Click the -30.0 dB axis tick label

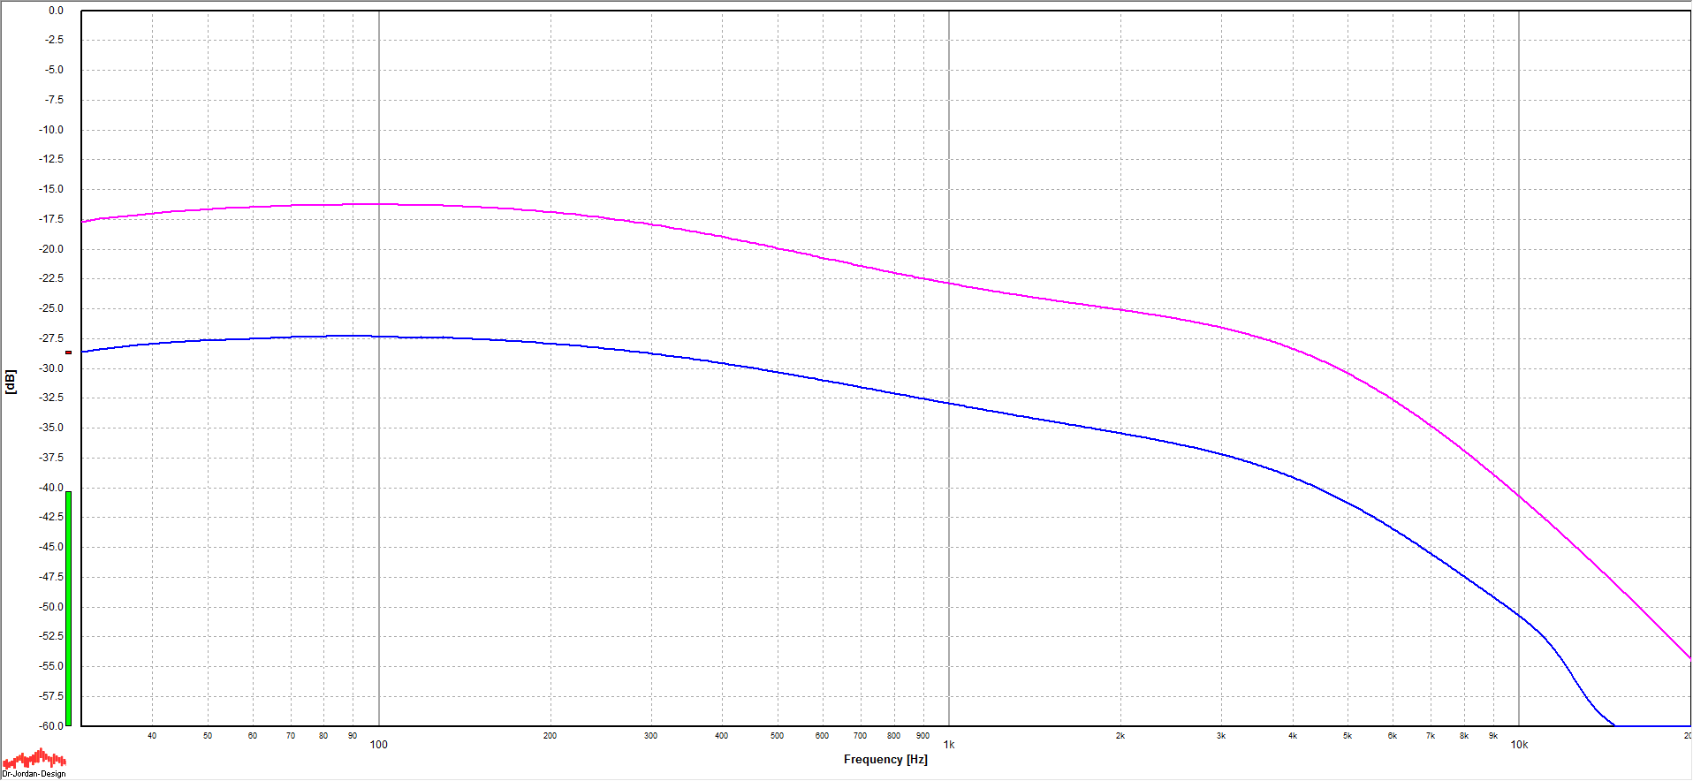tap(52, 368)
